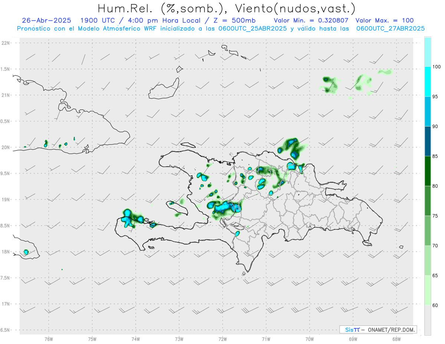The image size is (445, 344).
Task: Click the longitude label '72W'
Action: pos(222,339)
